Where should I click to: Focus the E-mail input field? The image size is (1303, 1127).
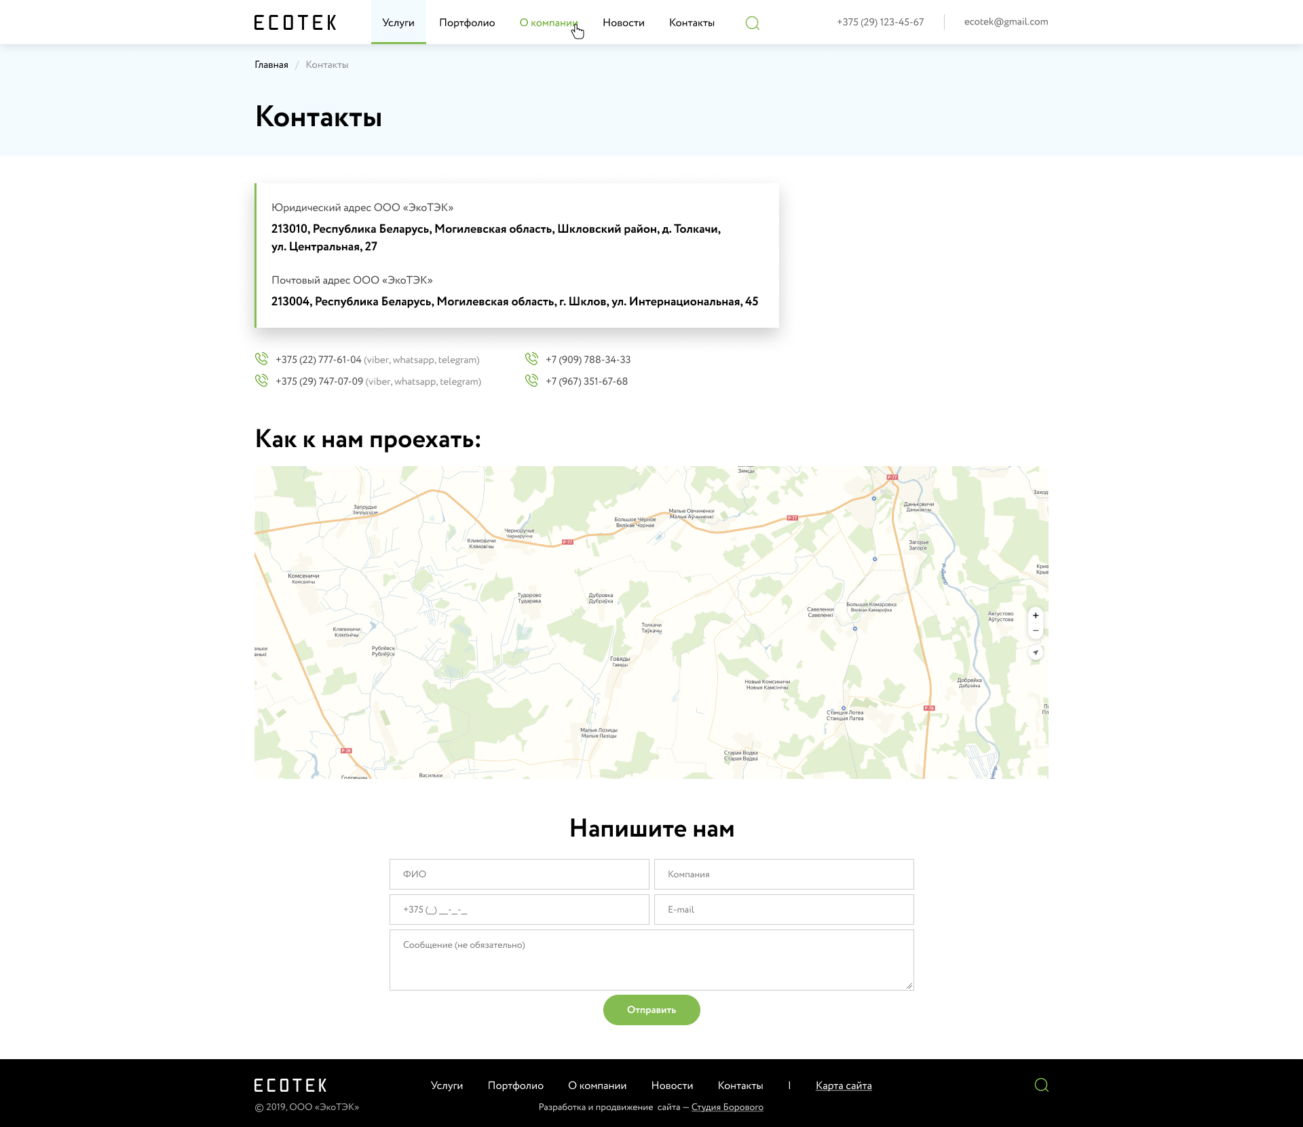point(784,909)
